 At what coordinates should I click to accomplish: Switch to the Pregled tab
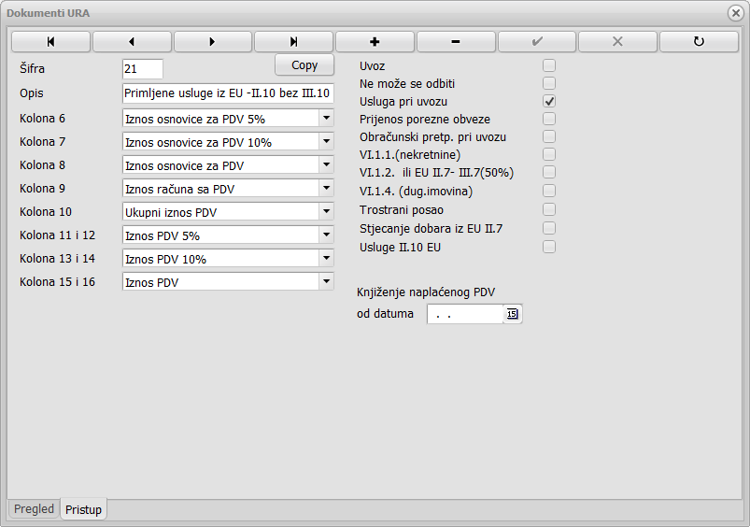coord(34,509)
